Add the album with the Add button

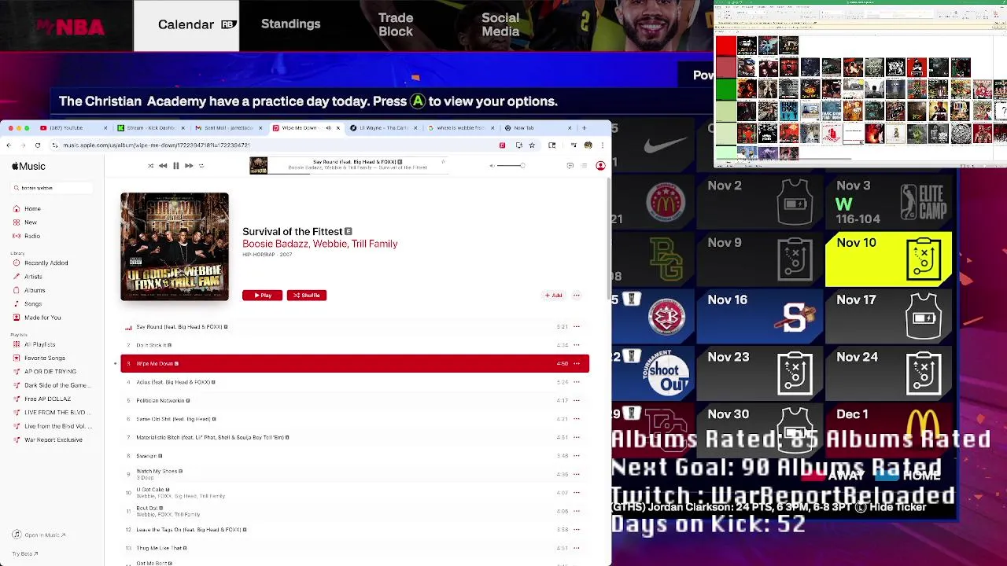(554, 296)
